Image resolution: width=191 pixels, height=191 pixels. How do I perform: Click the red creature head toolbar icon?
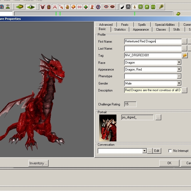click(42, 7)
